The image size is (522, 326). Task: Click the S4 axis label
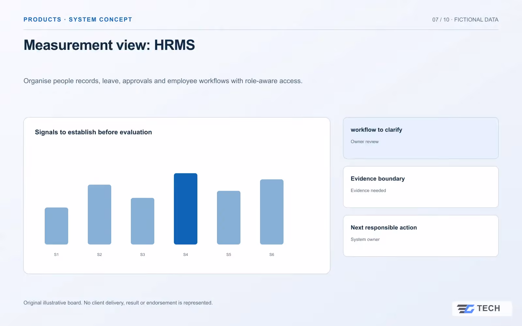point(186,255)
